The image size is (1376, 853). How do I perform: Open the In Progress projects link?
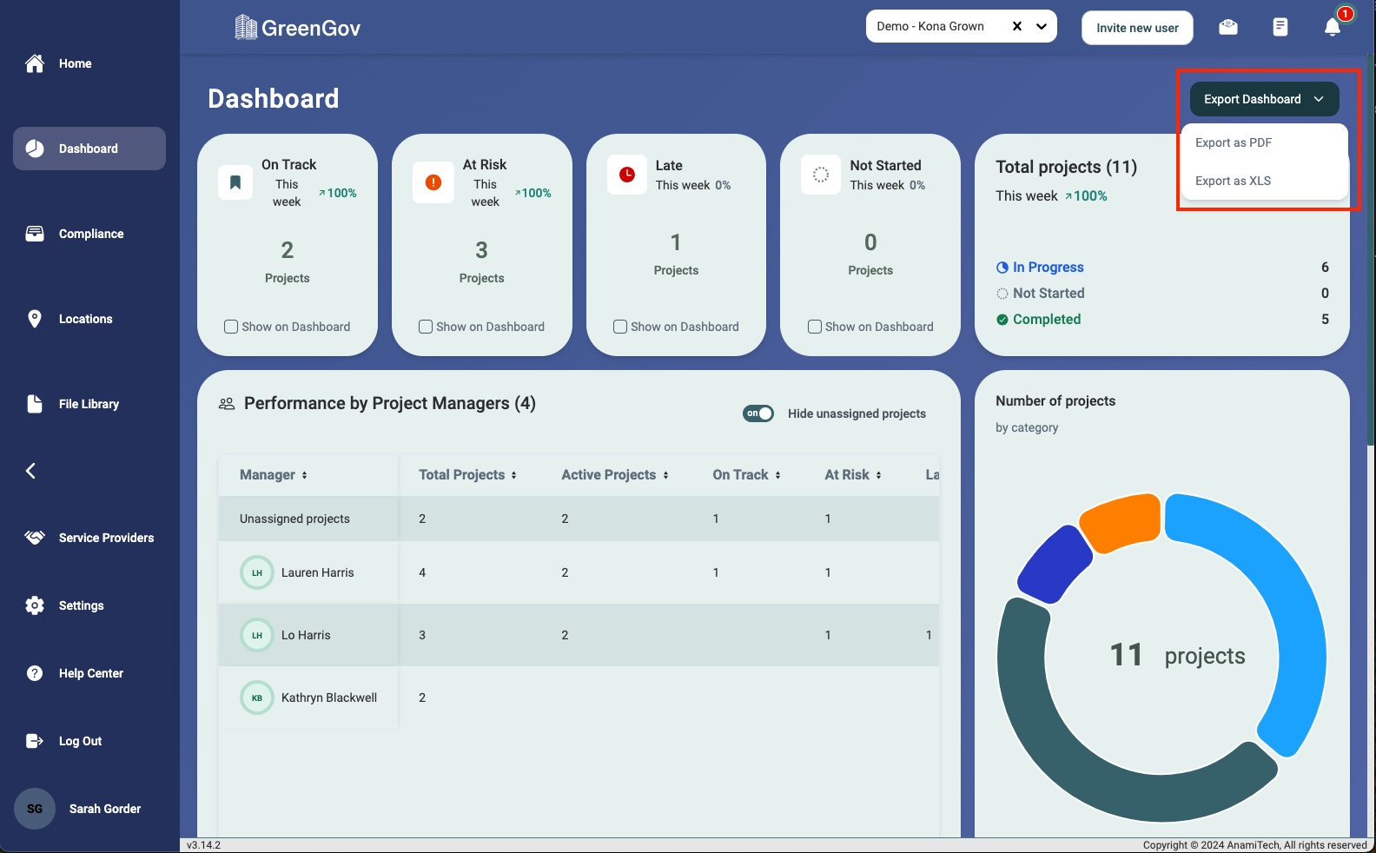click(x=1048, y=268)
